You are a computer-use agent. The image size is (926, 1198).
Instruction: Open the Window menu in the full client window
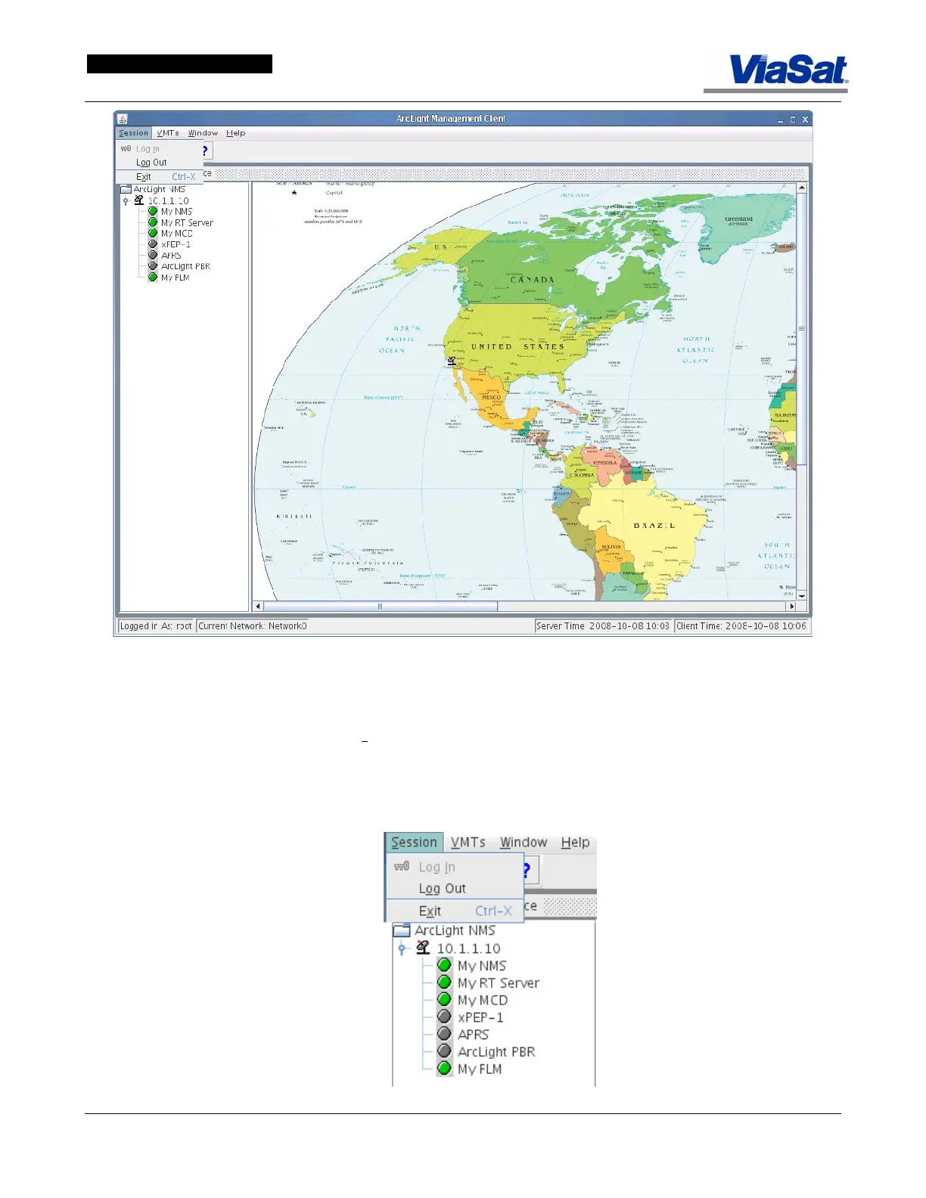(x=203, y=133)
